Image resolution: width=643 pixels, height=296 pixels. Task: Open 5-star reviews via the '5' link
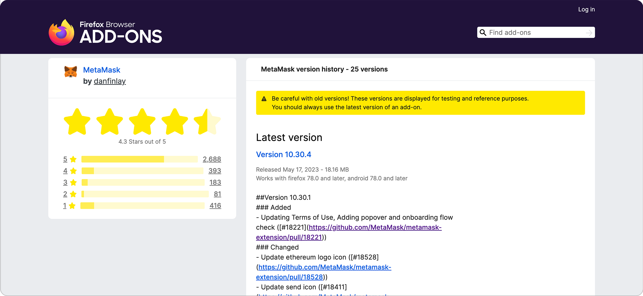pyautogui.click(x=65, y=159)
